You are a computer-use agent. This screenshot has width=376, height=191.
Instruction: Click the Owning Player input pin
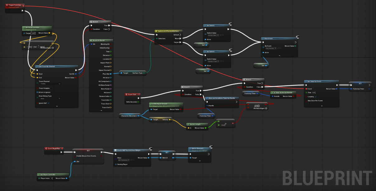pyautogui.click(x=116, y=164)
